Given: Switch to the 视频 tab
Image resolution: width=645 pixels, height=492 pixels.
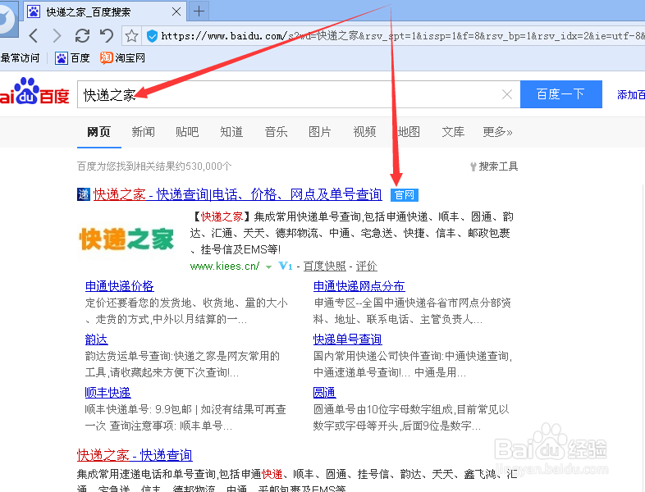Looking at the screenshot, I should tap(364, 132).
